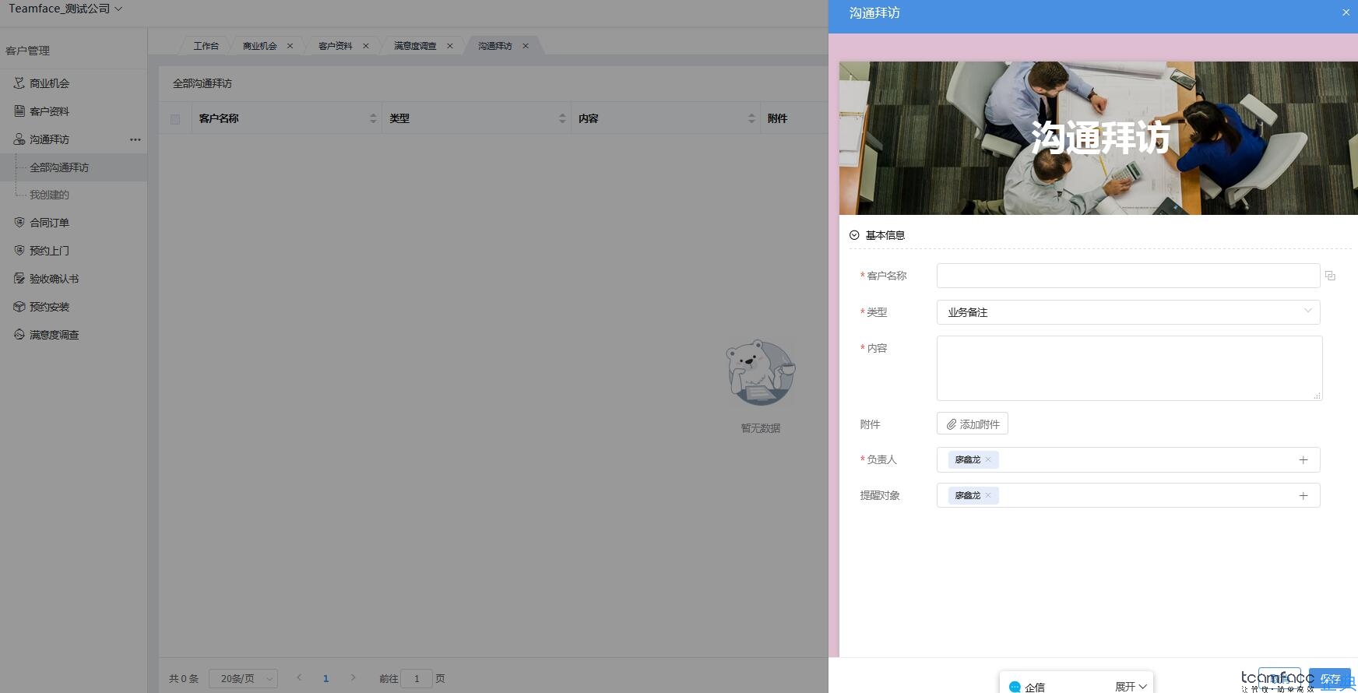Click the 合同订单 sidebar icon
1358x693 pixels.
click(19, 222)
